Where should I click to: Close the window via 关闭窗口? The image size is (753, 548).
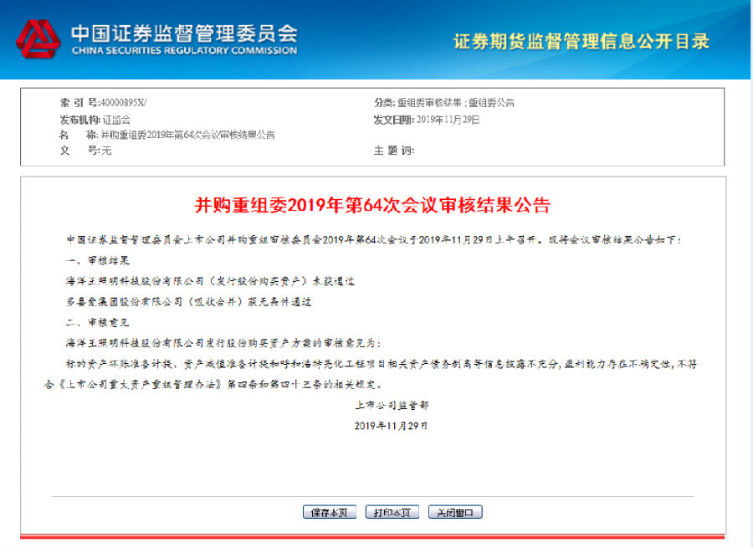pos(455,513)
